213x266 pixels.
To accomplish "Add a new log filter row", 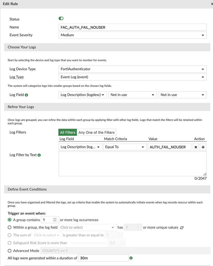I will (203, 147).
